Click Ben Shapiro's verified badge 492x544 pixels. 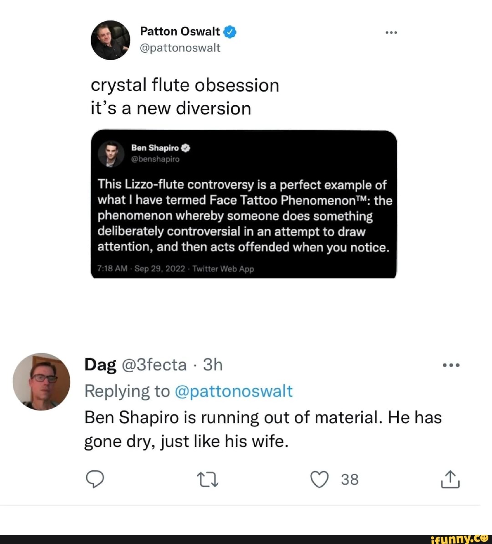click(185, 148)
